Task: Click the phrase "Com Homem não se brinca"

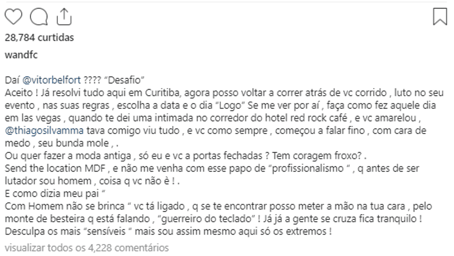Action: click(65, 206)
